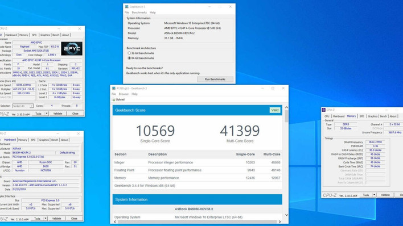The image size is (403, 226).
Task: Switch to About tab in top CPU-Z window
Action: tap(65, 35)
